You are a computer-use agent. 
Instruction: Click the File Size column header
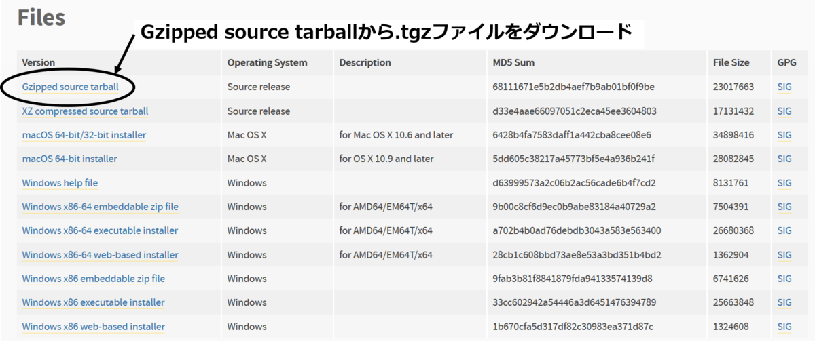coord(731,62)
